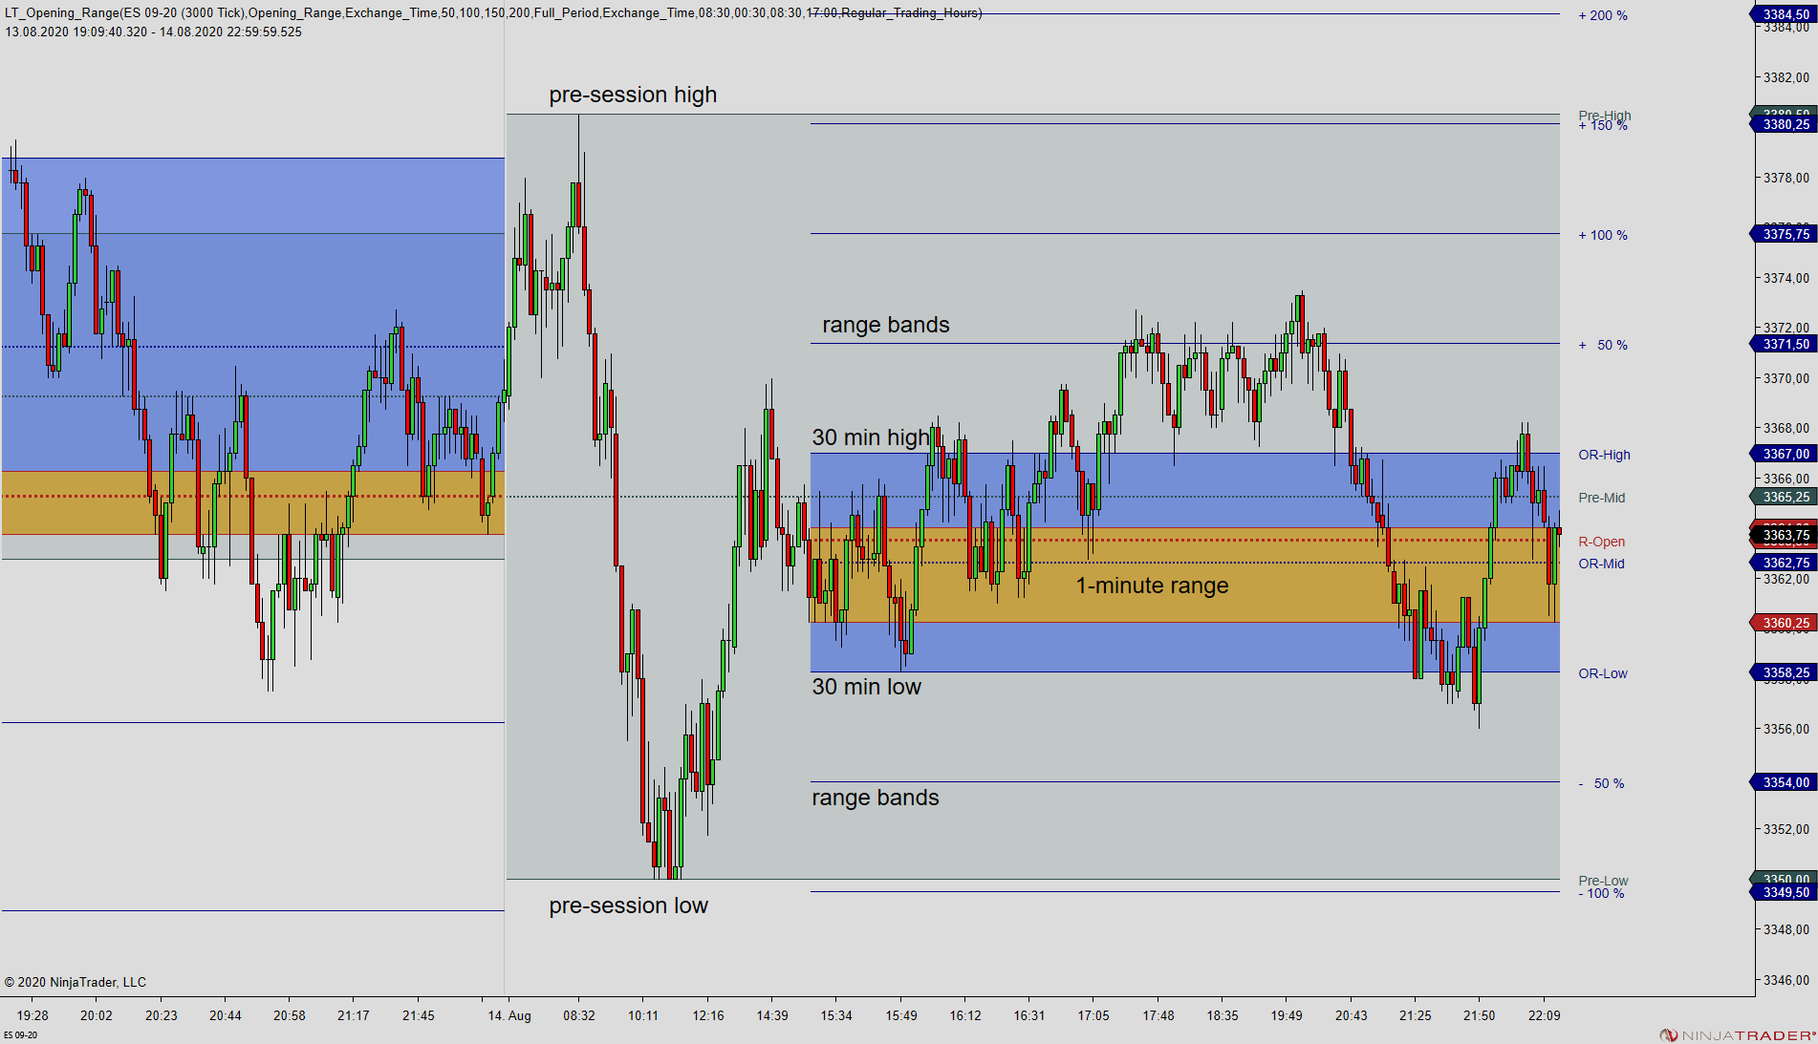The image size is (1818, 1044).
Task: Click the 21:45 time axis label
Action: click(419, 1015)
